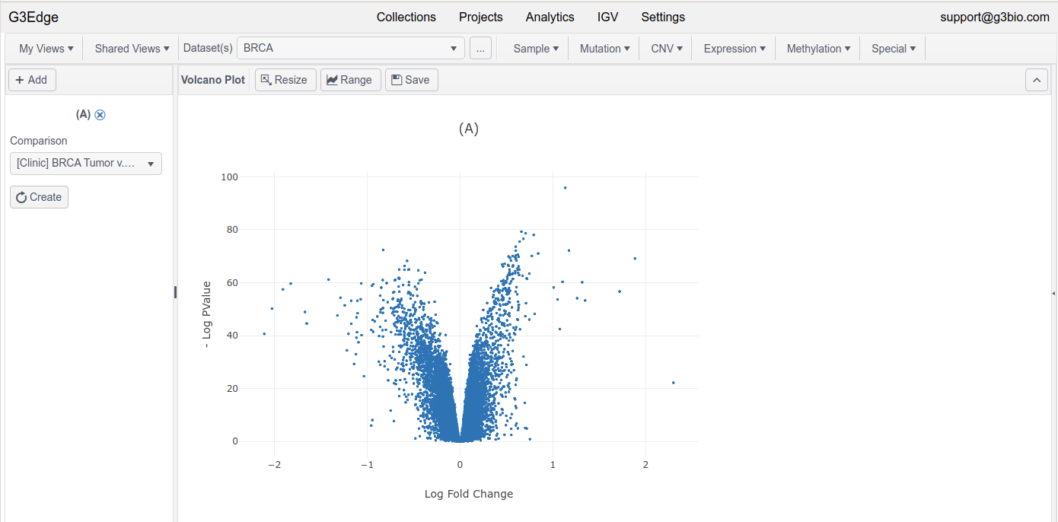Screen dimensions: 1058x522
Task: Open the CNV menu
Action: [667, 48]
